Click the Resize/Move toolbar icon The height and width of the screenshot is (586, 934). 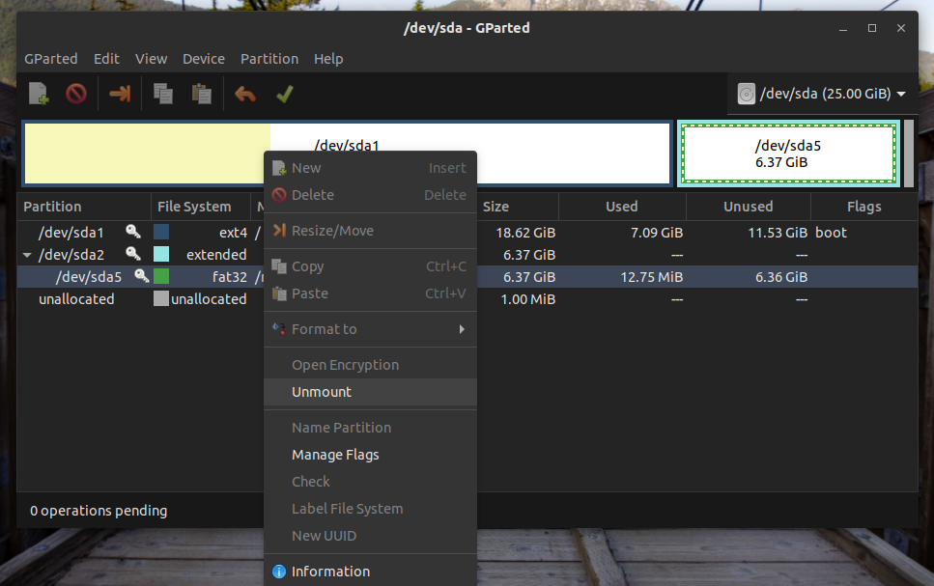120,94
